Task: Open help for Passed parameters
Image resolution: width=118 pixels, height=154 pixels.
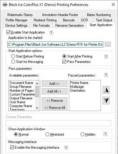Action: [106, 75]
